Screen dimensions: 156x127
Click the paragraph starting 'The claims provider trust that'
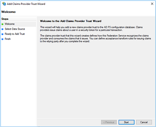(x=95, y=39)
